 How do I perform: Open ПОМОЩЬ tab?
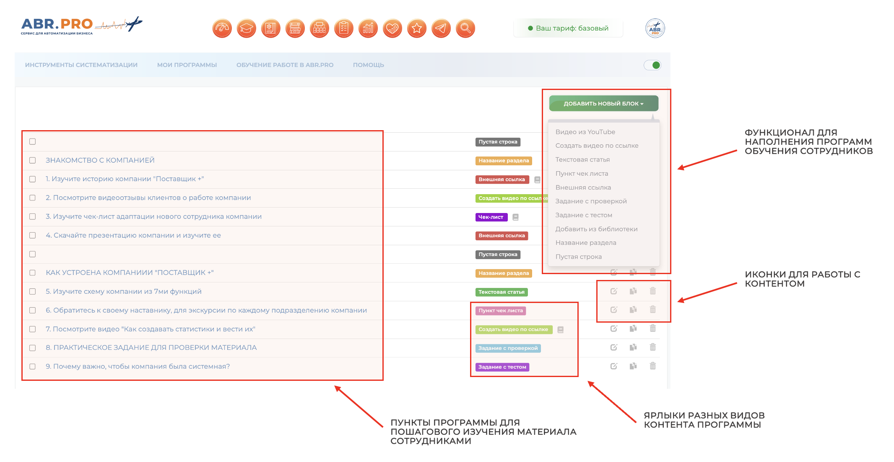coord(369,65)
